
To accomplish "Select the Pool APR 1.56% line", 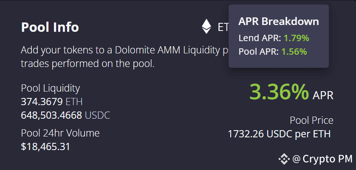I will point(273,52).
